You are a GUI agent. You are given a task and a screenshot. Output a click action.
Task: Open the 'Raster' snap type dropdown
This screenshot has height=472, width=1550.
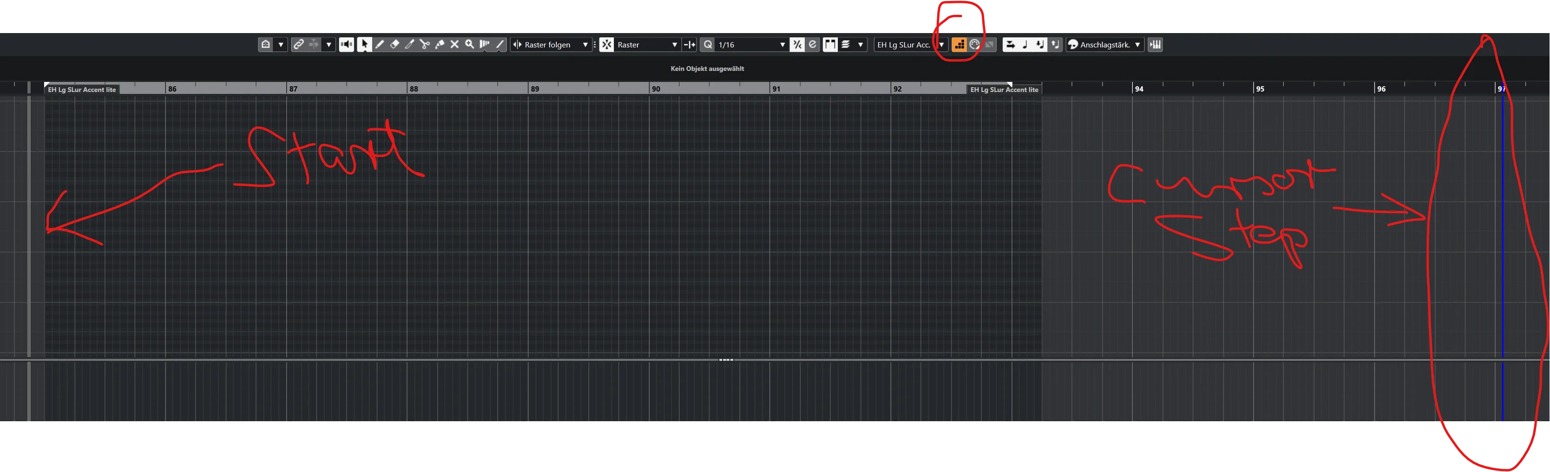(647, 45)
